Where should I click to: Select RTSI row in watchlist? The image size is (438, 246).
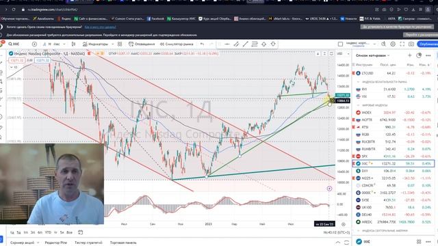coord(394,127)
